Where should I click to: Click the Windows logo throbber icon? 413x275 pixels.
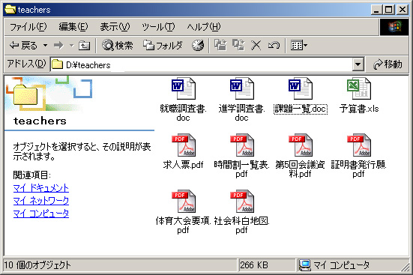[394, 27]
